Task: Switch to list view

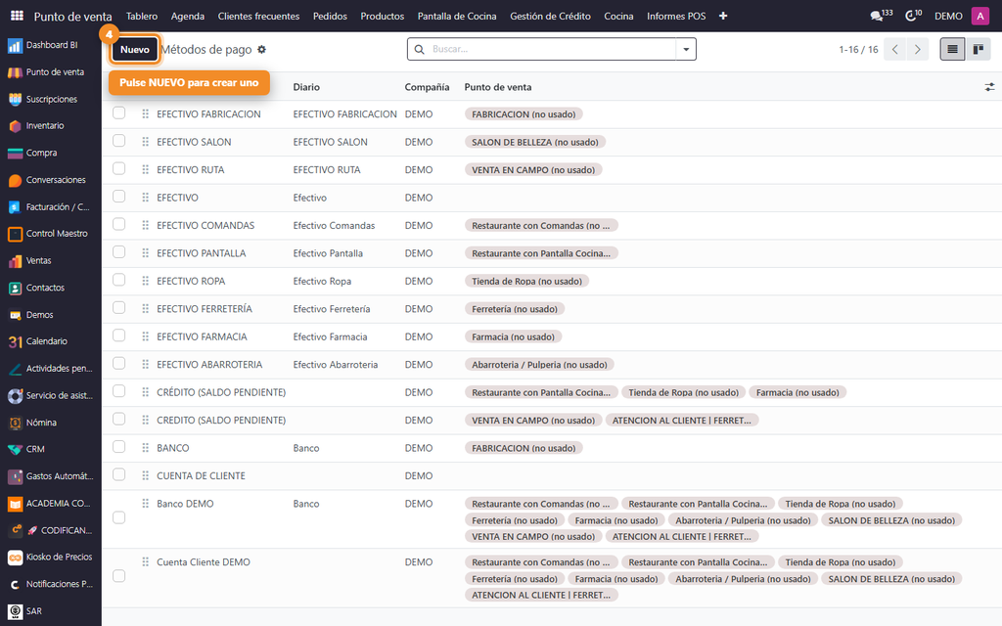Action: coord(952,49)
